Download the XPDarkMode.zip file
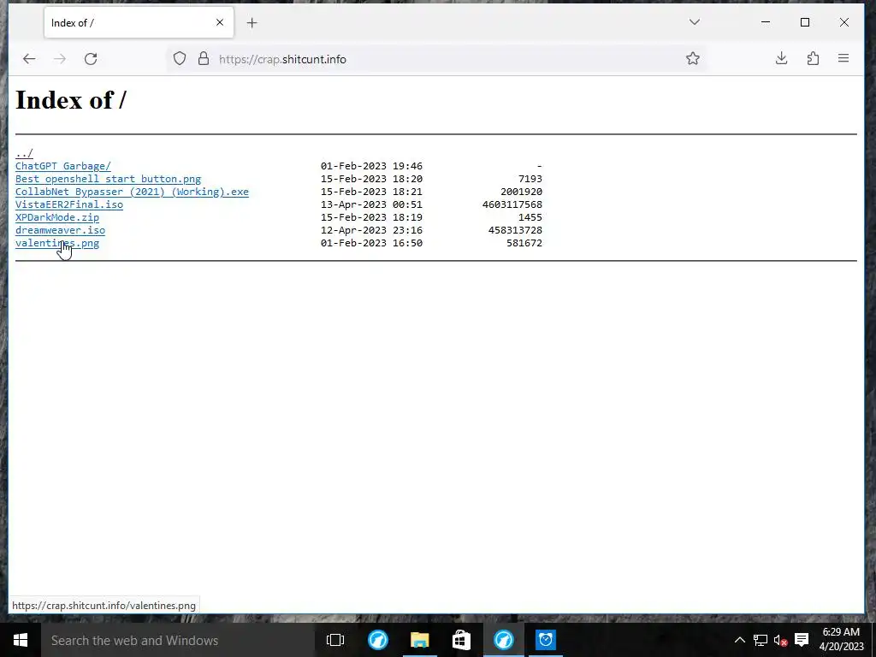This screenshot has height=657, width=876. [x=57, y=217]
